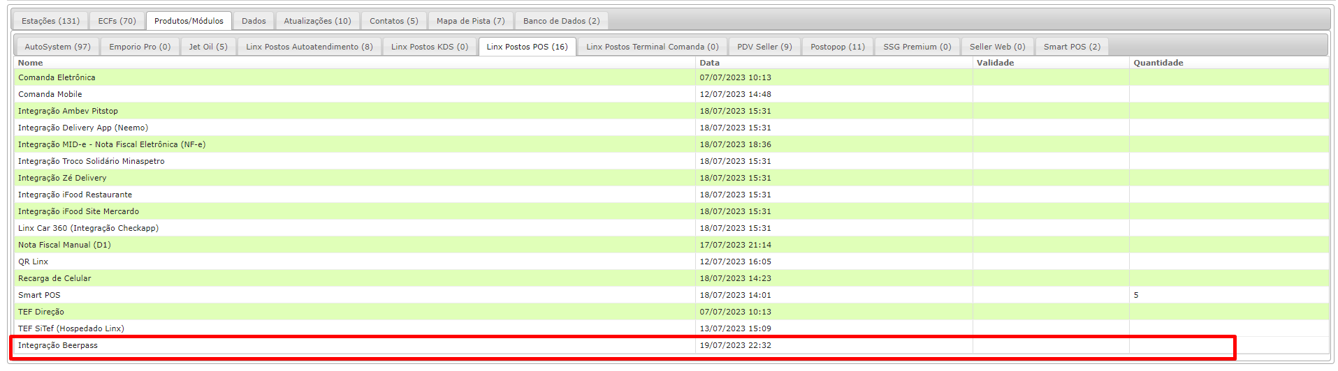Click Integração iFood Site Mercardo row
Screen dimensions: 1338x371
[671, 211]
